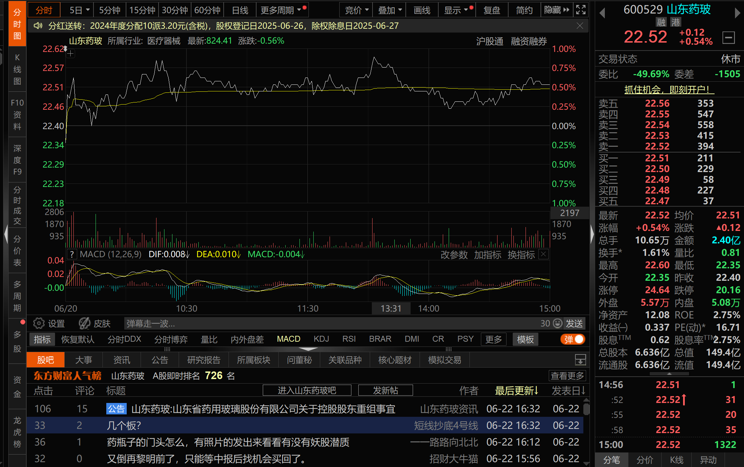The image size is (744, 467).
Task: Go to next stock with right arrow
Action: (737, 13)
